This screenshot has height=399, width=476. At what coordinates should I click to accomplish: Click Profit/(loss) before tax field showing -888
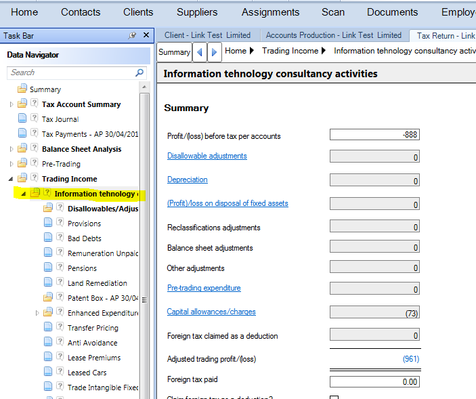click(374, 135)
